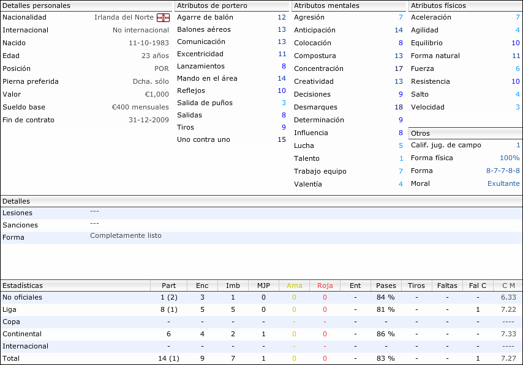Screen dimensions: 523x365
Task: Click the Tiros column header
Action: coord(416,286)
